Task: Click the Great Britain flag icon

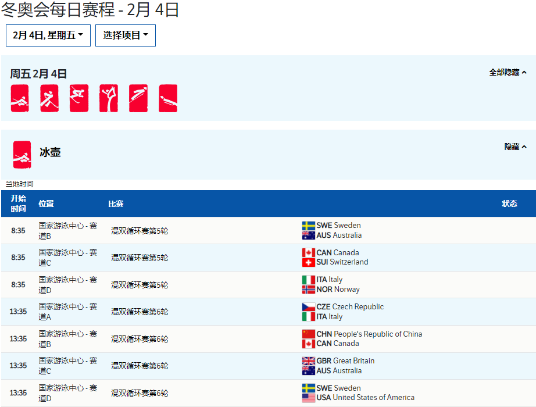Action: tap(308, 361)
